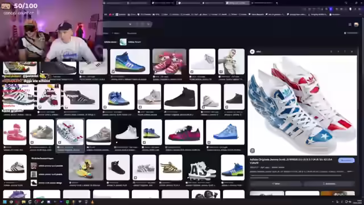
Task: Click the share button under the preview description
Action: 276,184
